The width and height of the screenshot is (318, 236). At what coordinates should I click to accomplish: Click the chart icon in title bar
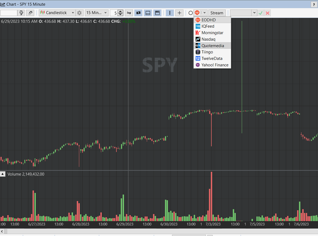pyautogui.click(x=3, y=4)
